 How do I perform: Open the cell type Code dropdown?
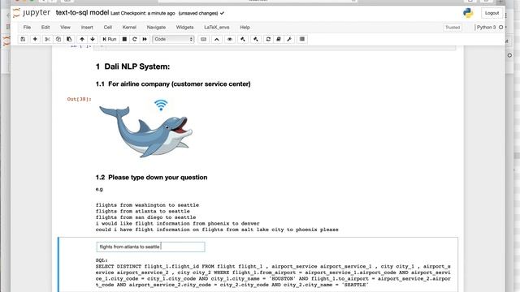coord(173,39)
